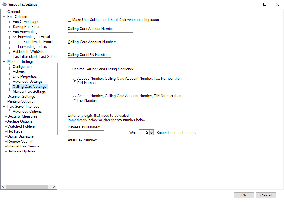Enable Make Use Calling card default checkbox
Image resolution: width=284 pixels, height=202 pixels.
coord(69,20)
